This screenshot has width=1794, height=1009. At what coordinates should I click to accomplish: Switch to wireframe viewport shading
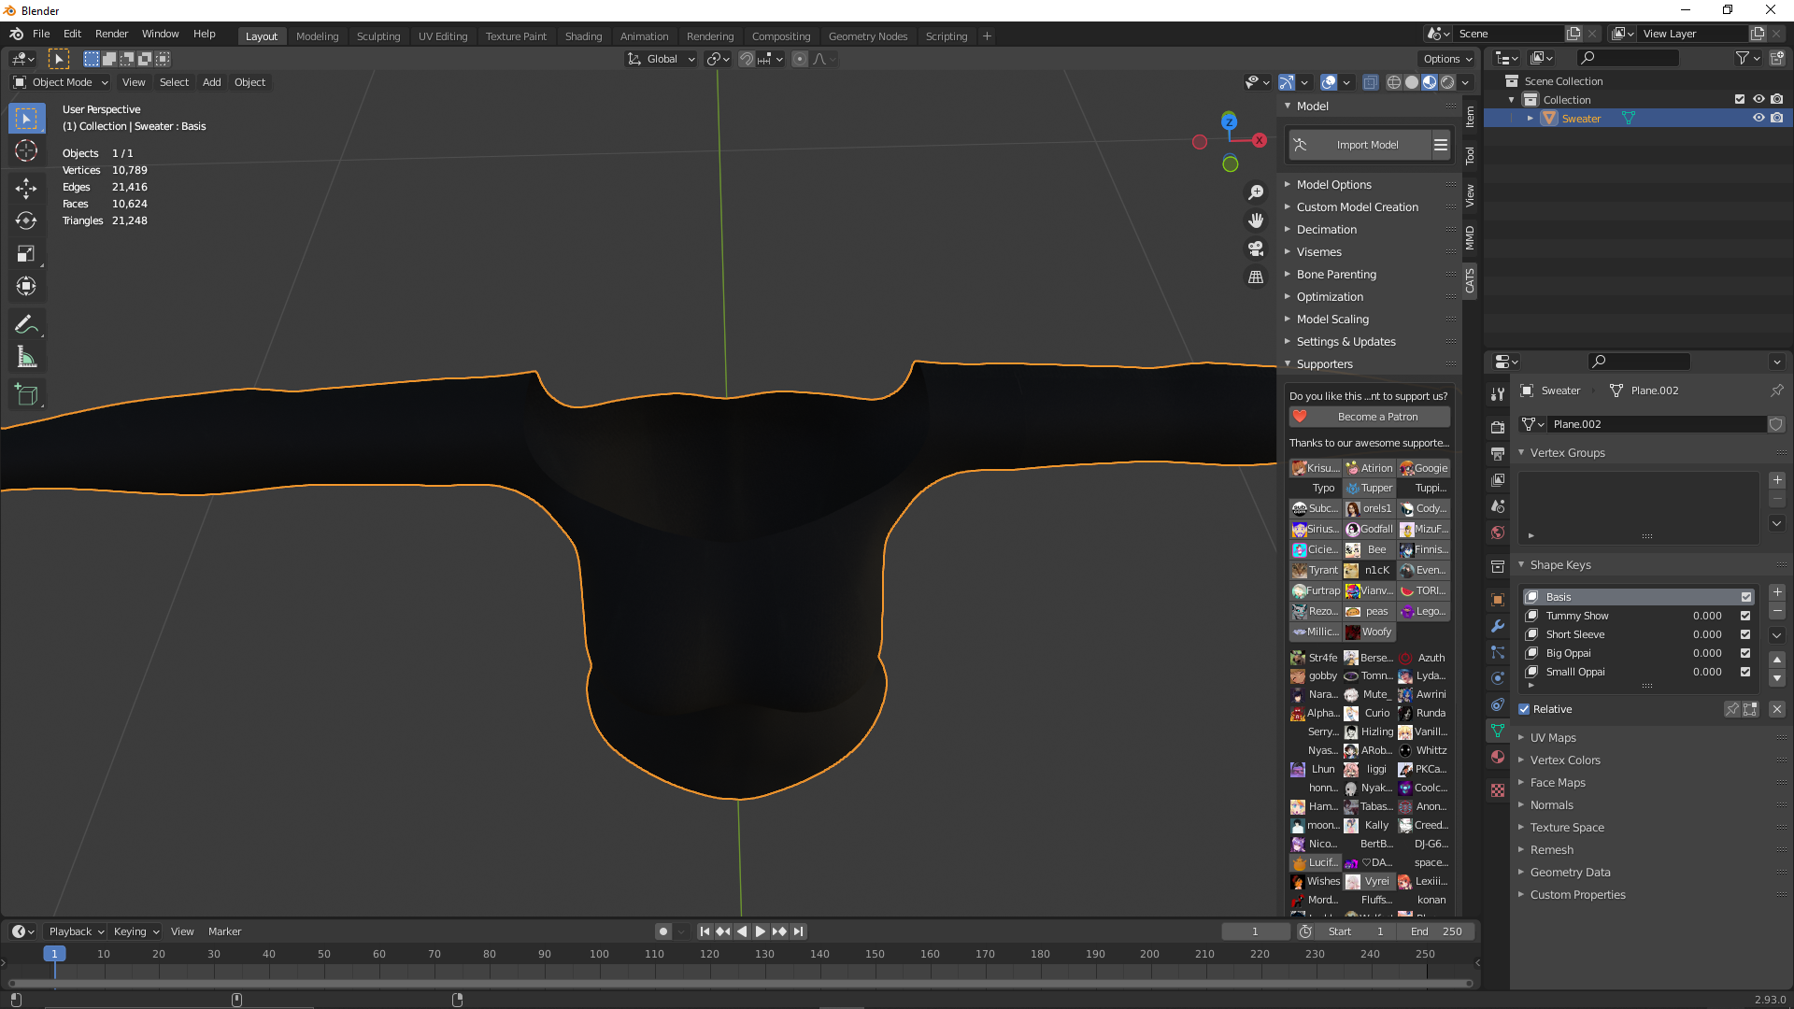[1394, 82]
